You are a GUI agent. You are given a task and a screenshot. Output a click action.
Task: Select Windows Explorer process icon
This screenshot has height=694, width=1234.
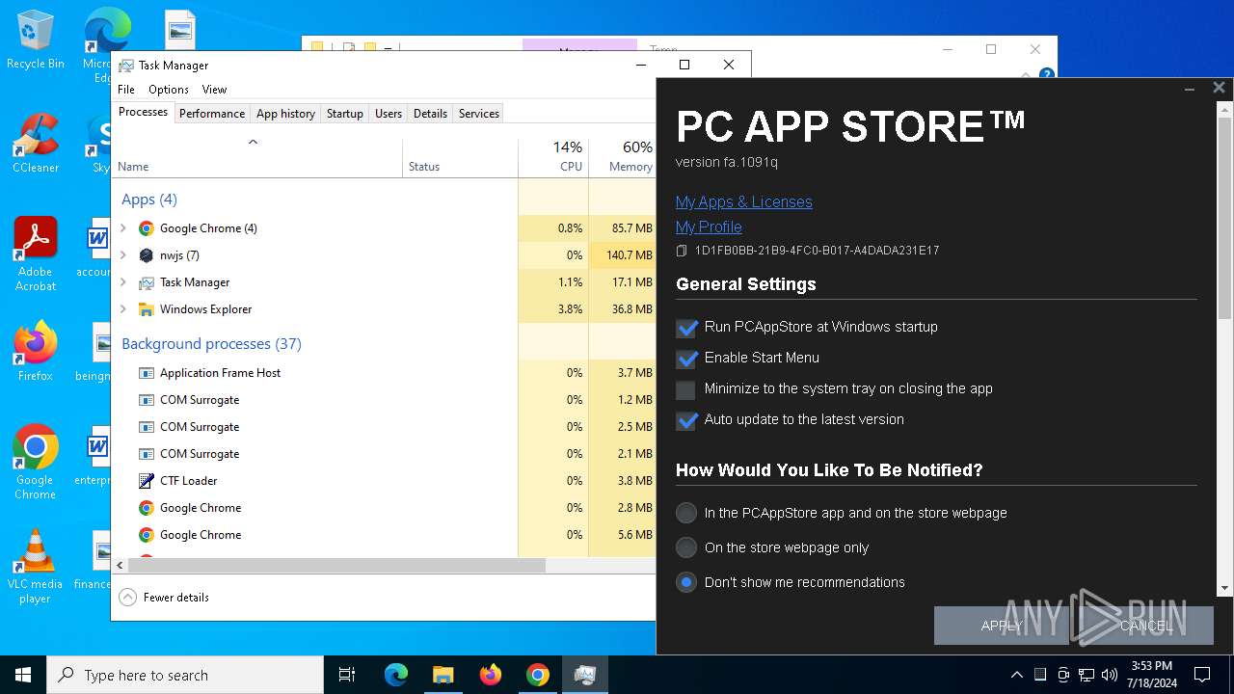pyautogui.click(x=147, y=309)
